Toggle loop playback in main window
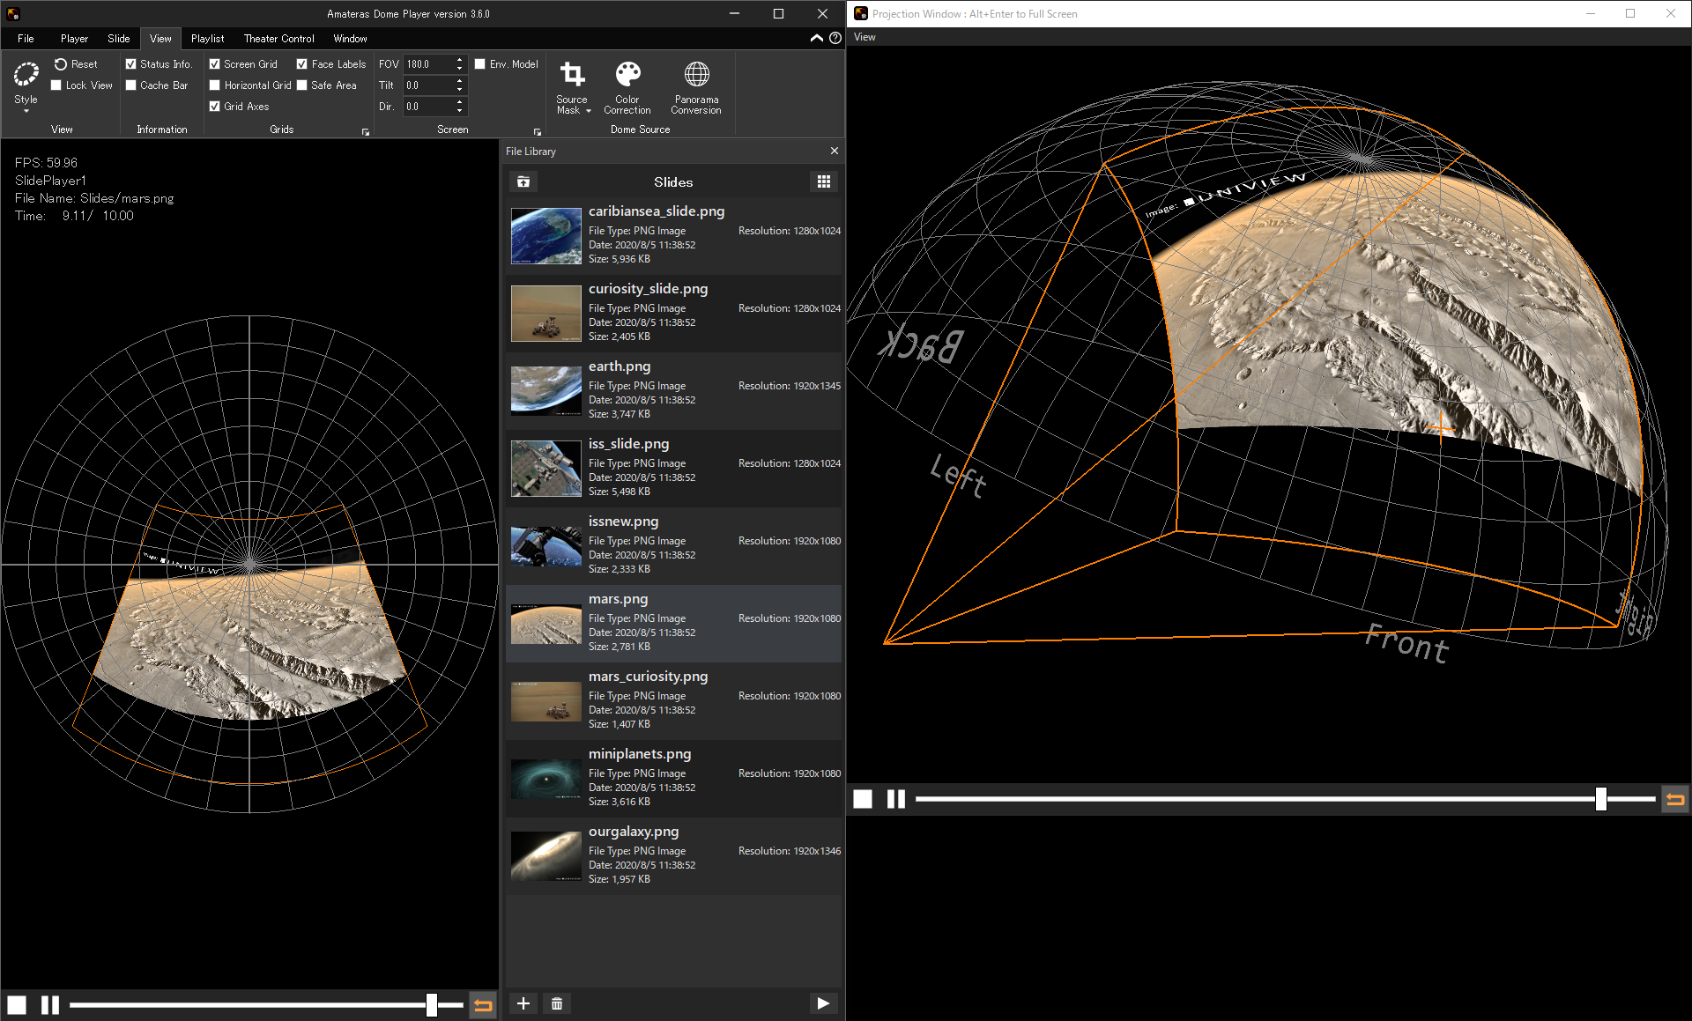The height and width of the screenshot is (1021, 1692). (483, 1004)
